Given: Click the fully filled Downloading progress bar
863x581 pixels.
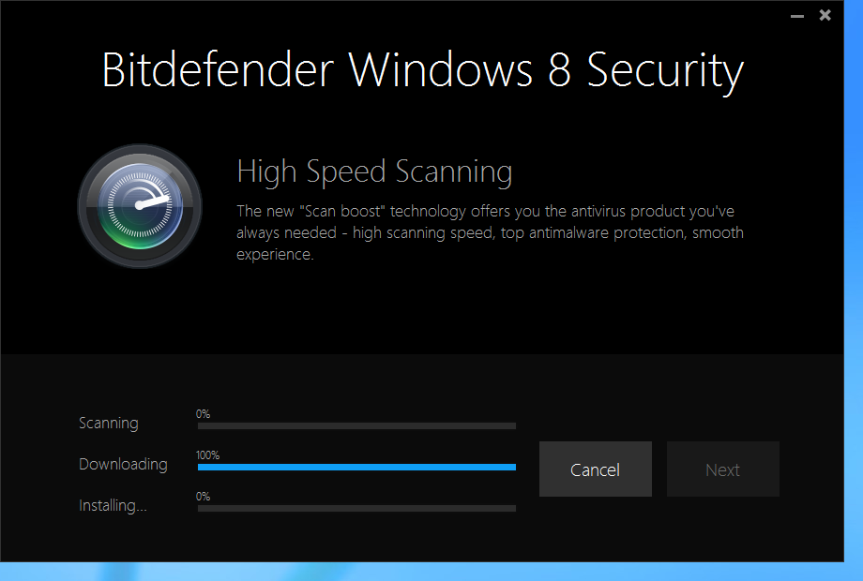Looking at the screenshot, I should pyautogui.click(x=355, y=467).
